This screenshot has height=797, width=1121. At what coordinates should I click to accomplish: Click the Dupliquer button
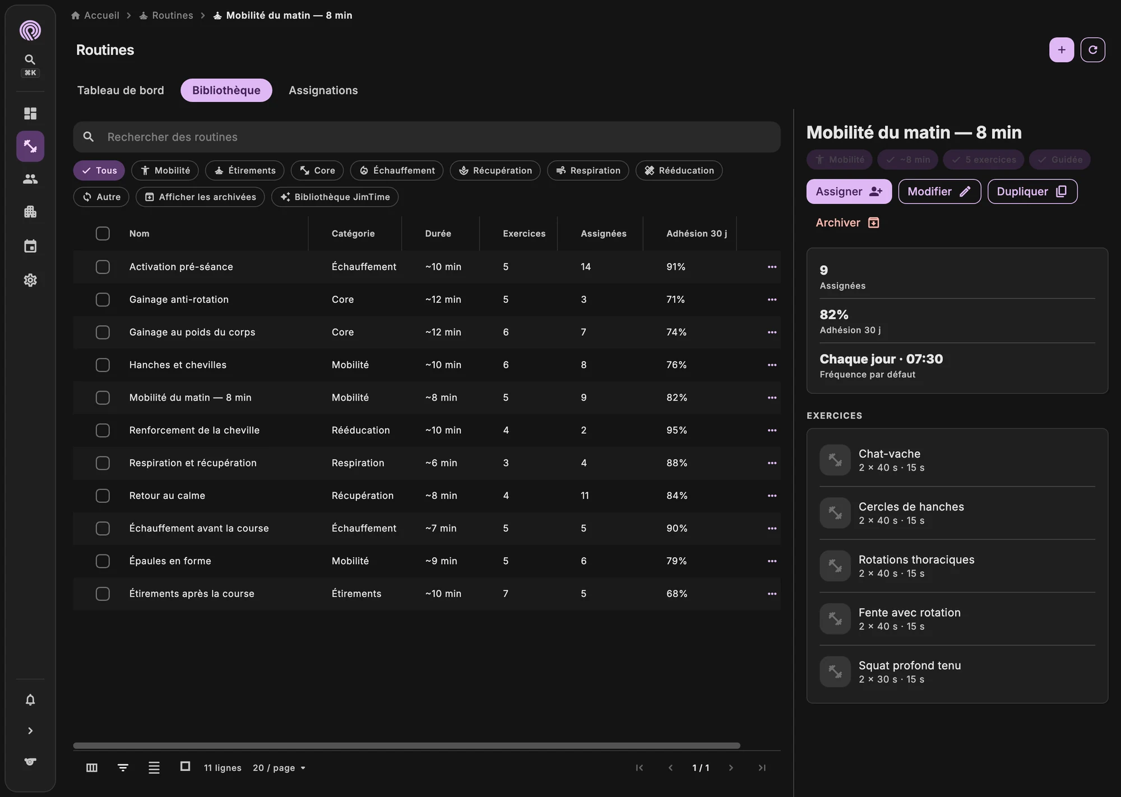tap(1032, 192)
